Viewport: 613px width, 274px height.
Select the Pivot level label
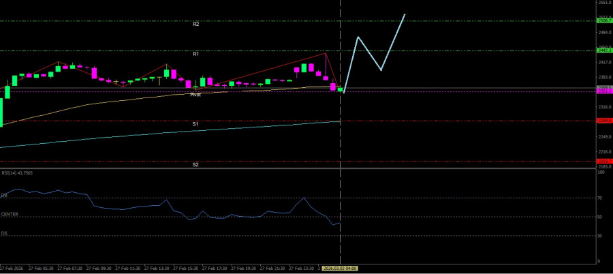(195, 95)
